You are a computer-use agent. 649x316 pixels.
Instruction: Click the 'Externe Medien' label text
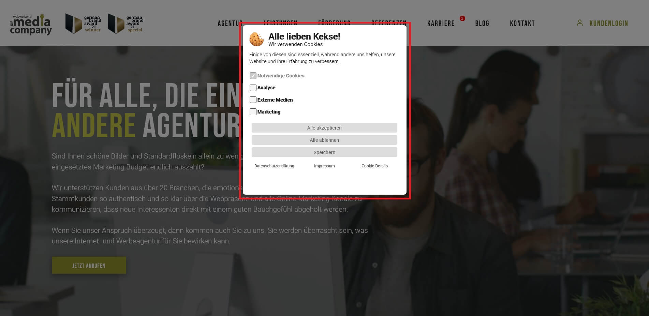pos(275,100)
